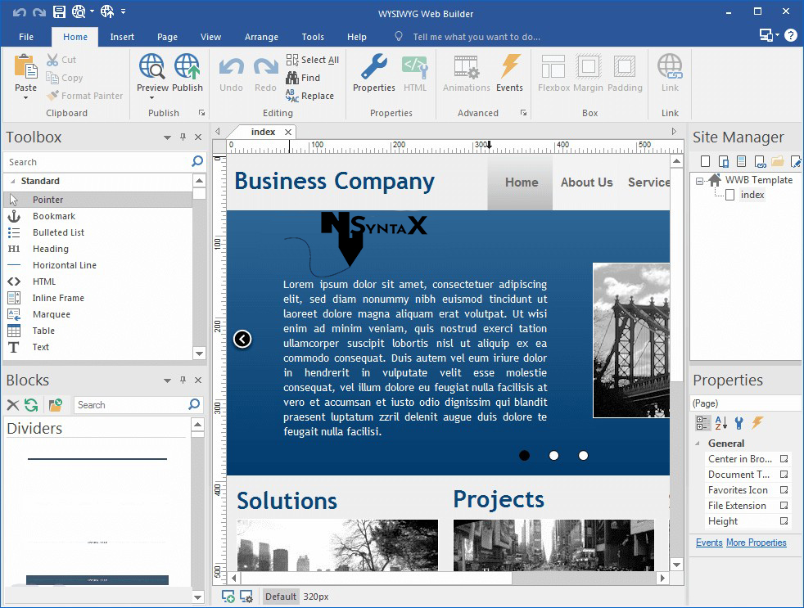This screenshot has height=608, width=804.
Task: Delete block using X icon in Blocks panel
Action: coord(13,405)
